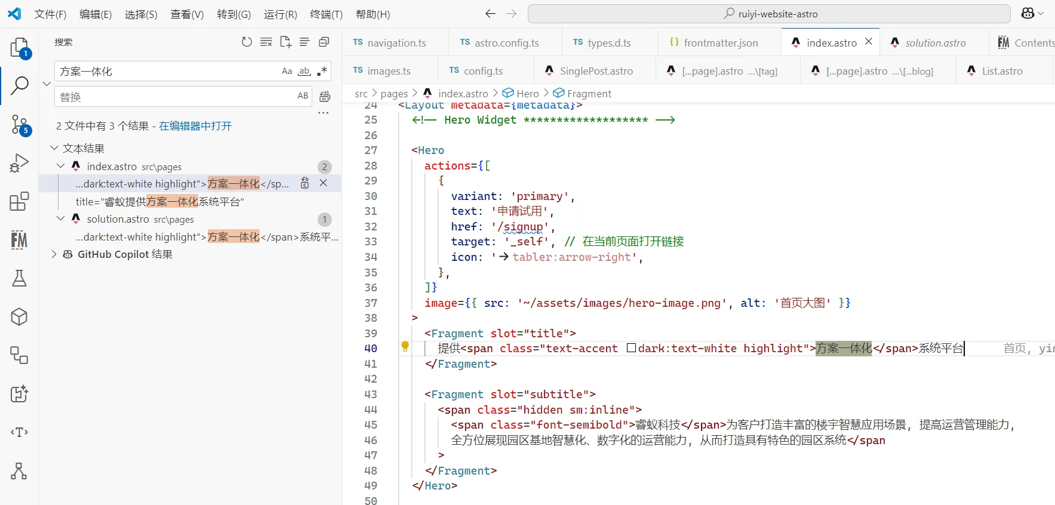Open the VS Code logo menu
The width and height of the screenshot is (1055, 505).
point(14,14)
